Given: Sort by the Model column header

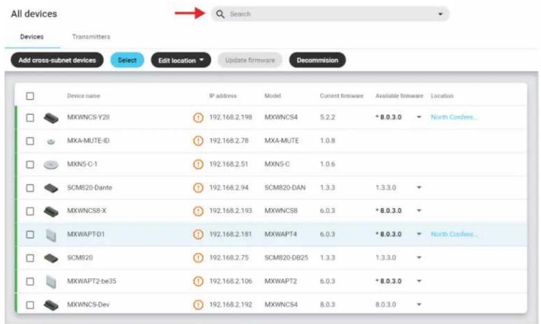Looking at the screenshot, I should (273, 96).
